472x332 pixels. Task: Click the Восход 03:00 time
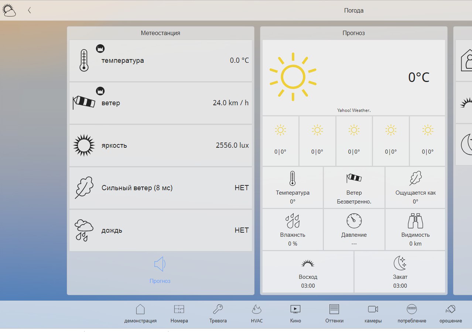[x=308, y=286]
